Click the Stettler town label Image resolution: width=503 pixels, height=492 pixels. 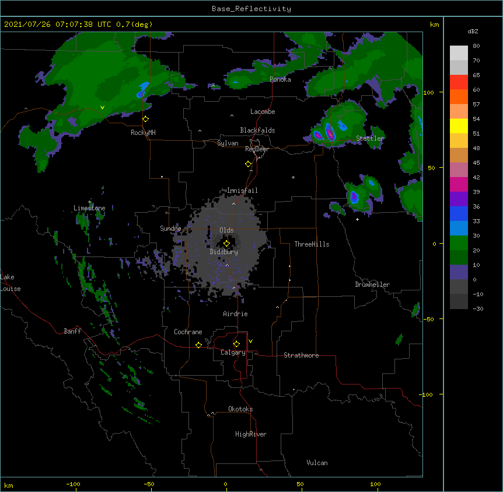click(370, 138)
